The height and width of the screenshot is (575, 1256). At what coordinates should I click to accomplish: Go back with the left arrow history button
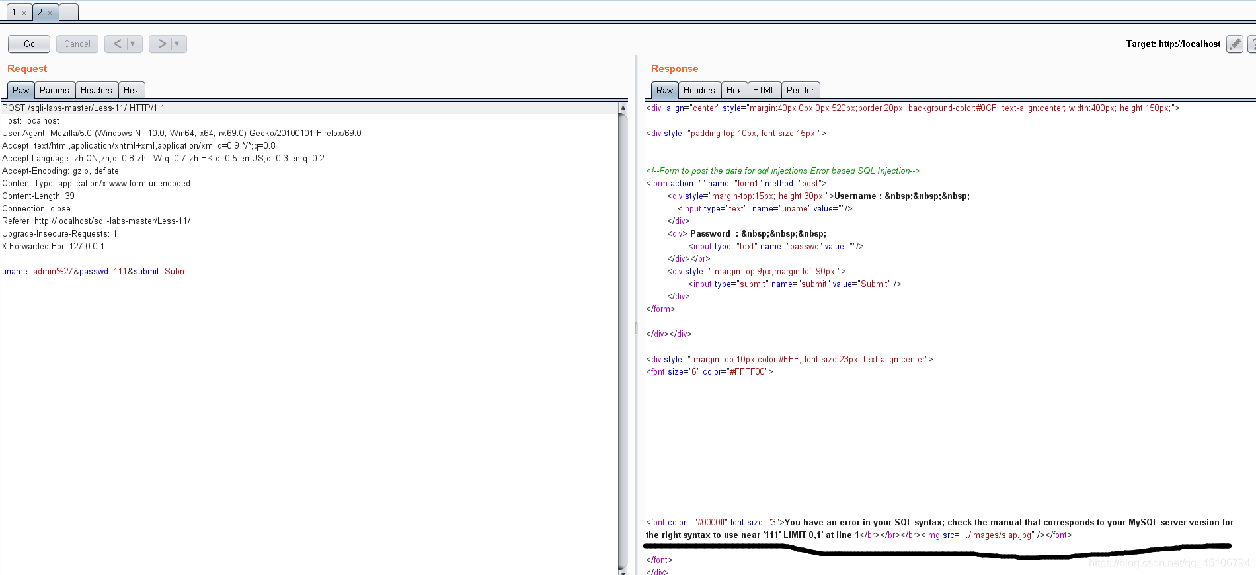pyautogui.click(x=117, y=44)
